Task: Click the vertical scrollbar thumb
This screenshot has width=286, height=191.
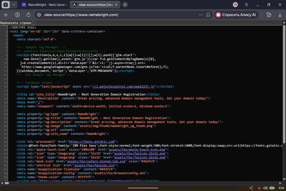Action: [284, 84]
